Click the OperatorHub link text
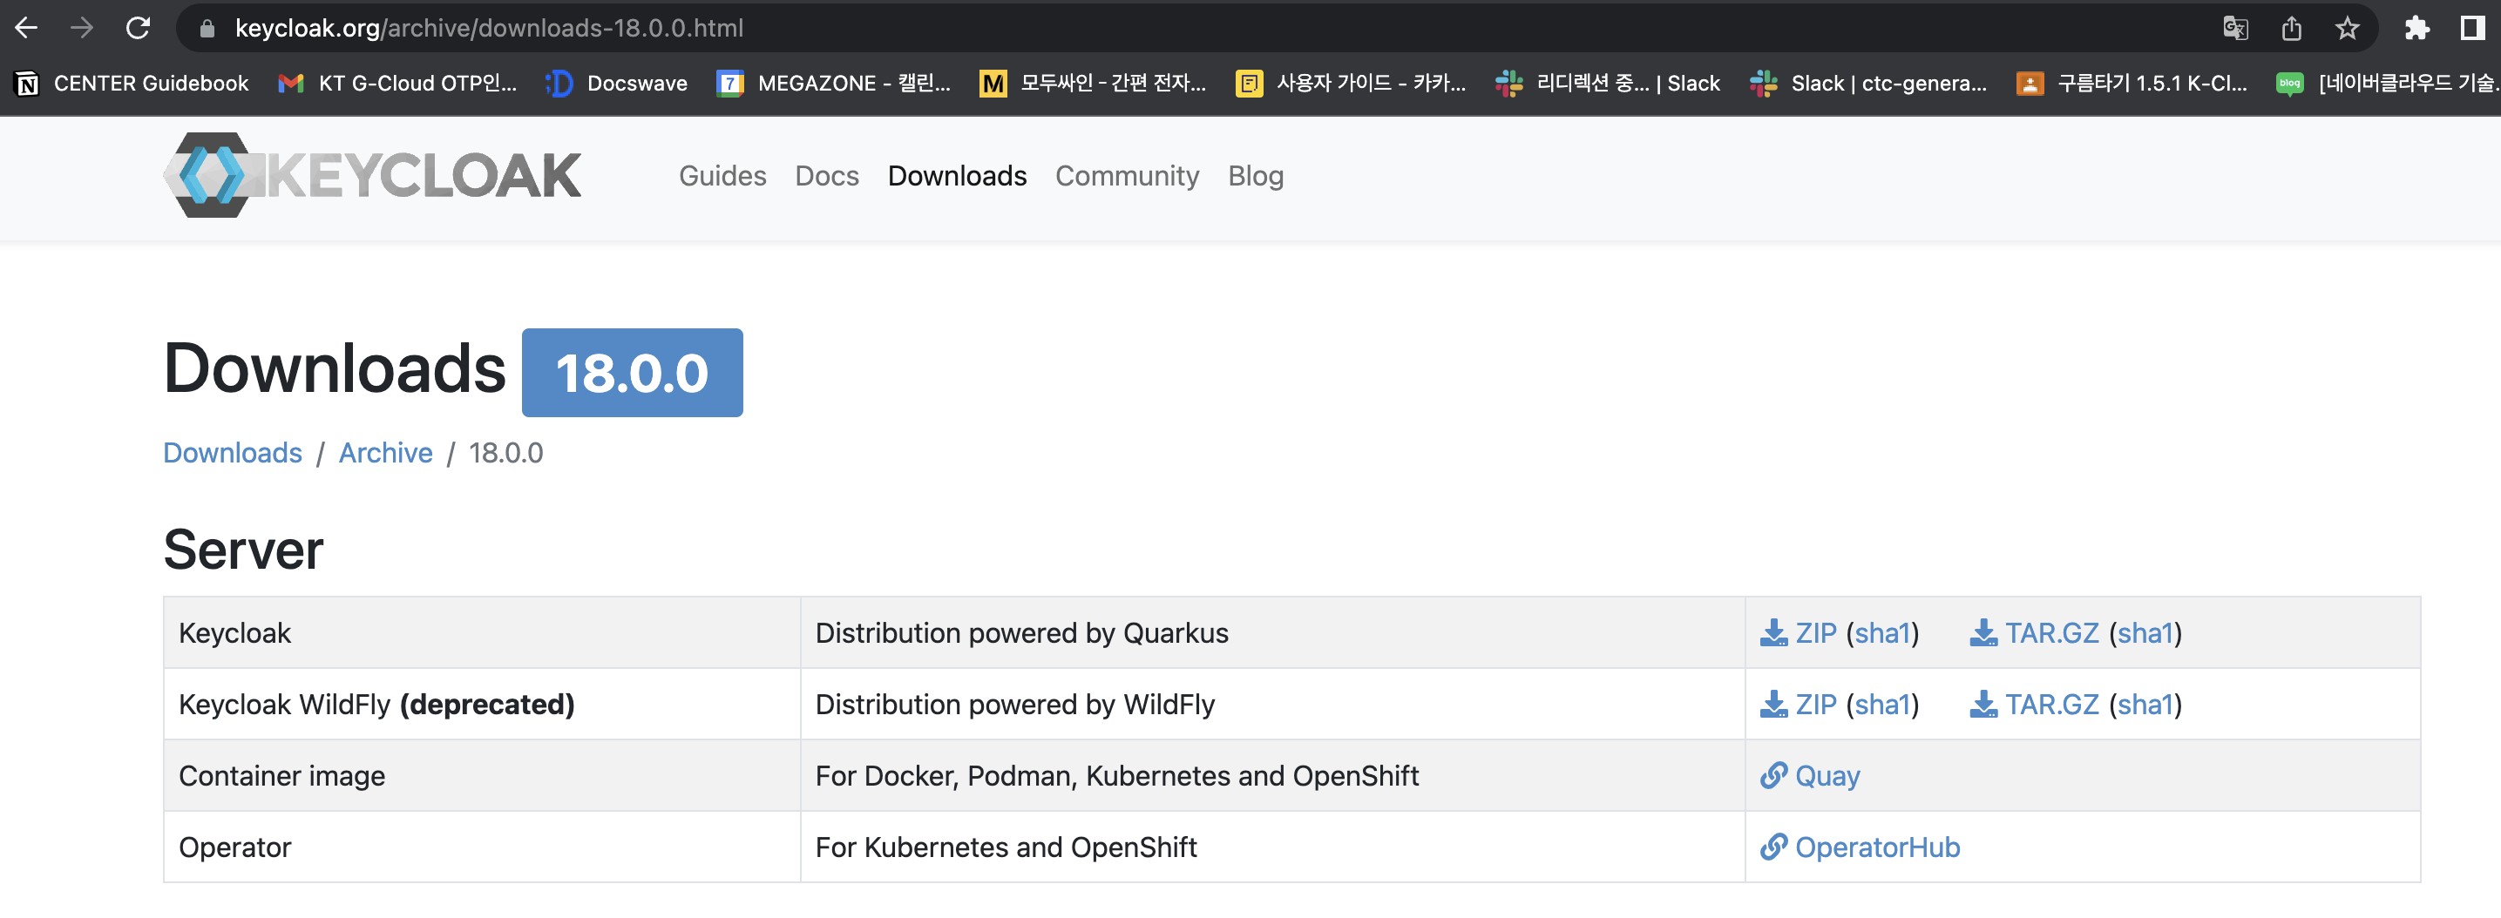This screenshot has width=2501, height=918. tap(1877, 848)
